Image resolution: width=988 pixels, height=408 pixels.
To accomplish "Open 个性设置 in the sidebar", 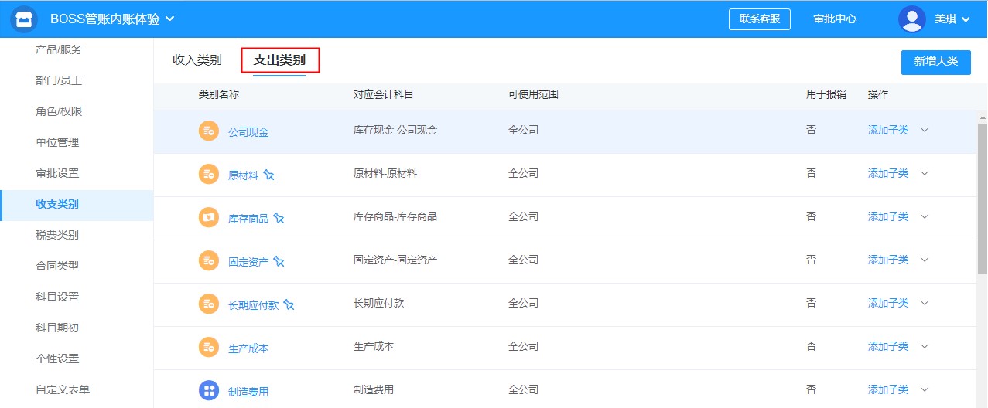I will coord(57,359).
